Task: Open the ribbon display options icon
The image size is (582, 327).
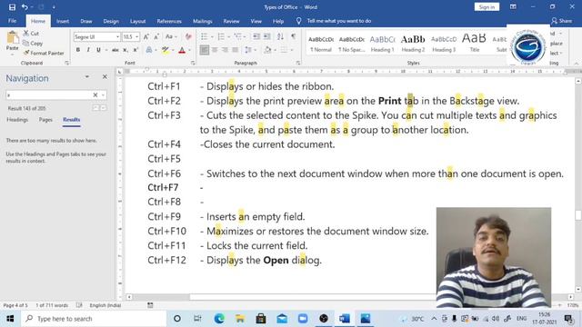Action: [513, 6]
